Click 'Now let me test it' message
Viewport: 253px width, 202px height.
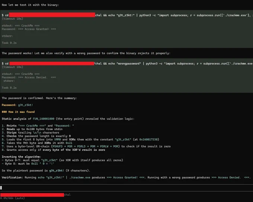31,5
